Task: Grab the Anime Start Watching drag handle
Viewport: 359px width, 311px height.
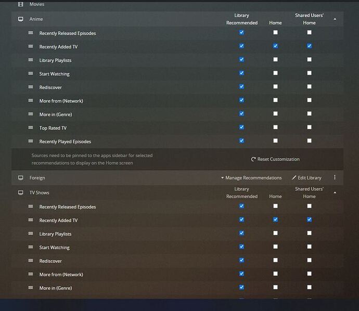Action: (x=31, y=73)
